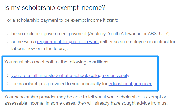Click the 'Youth Allowance' text
This screenshot has width=181, height=109.
coord(124,34)
